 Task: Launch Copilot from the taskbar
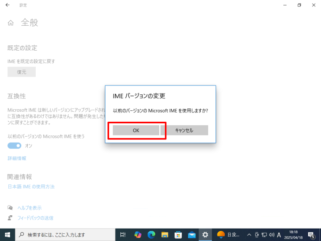tap(138, 235)
